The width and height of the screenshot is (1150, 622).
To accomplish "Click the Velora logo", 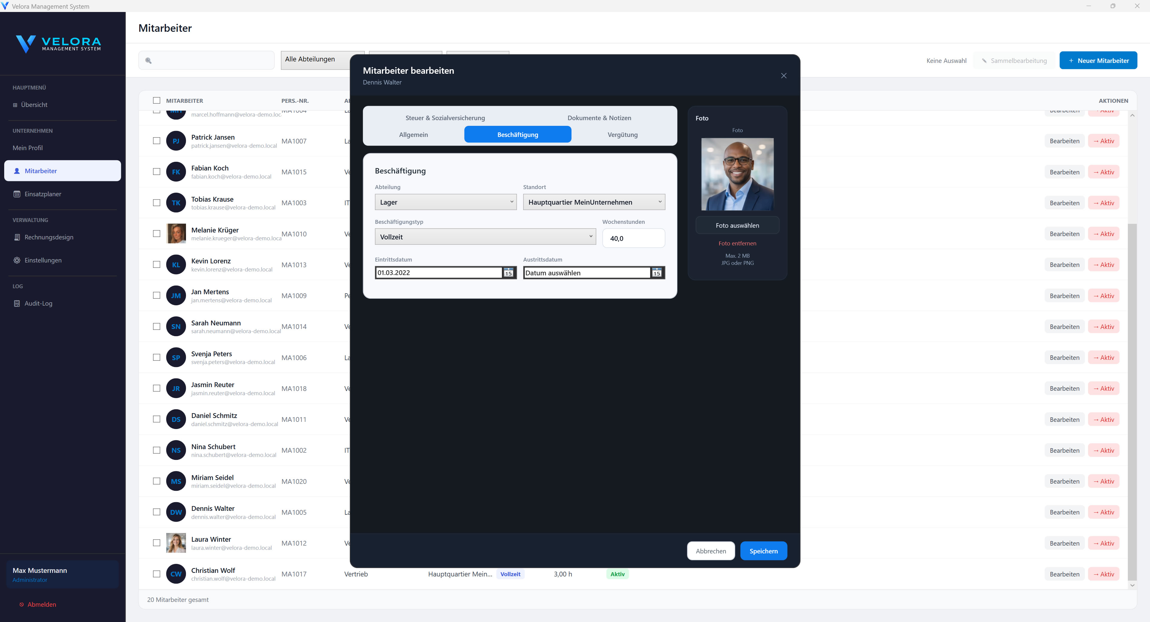I will coord(58,43).
